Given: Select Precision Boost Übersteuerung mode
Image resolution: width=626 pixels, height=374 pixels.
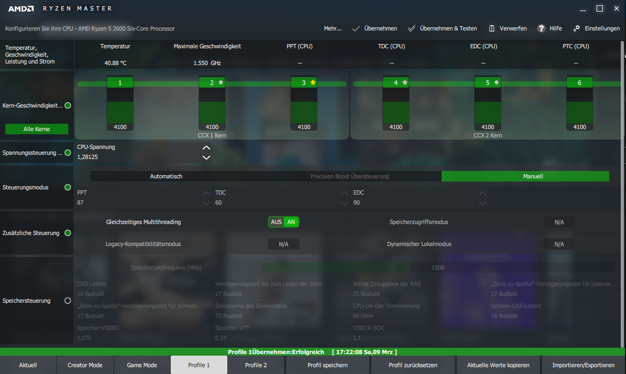Looking at the screenshot, I should pos(350,176).
